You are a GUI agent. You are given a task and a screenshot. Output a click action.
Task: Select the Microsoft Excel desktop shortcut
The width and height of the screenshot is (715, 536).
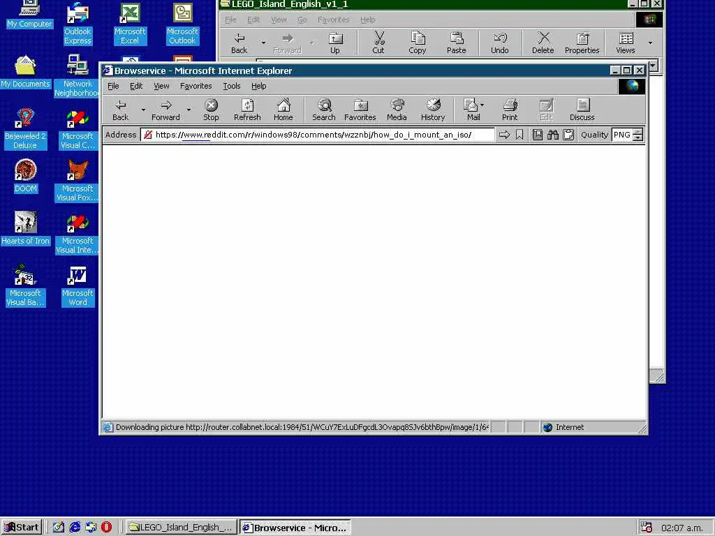(130, 24)
